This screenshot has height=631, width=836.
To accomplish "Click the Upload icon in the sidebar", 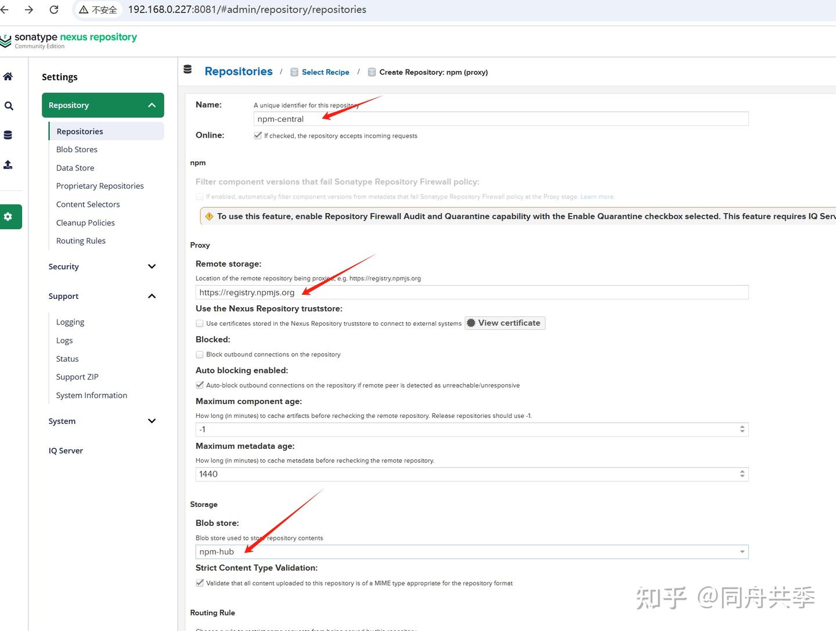I will (x=8, y=164).
